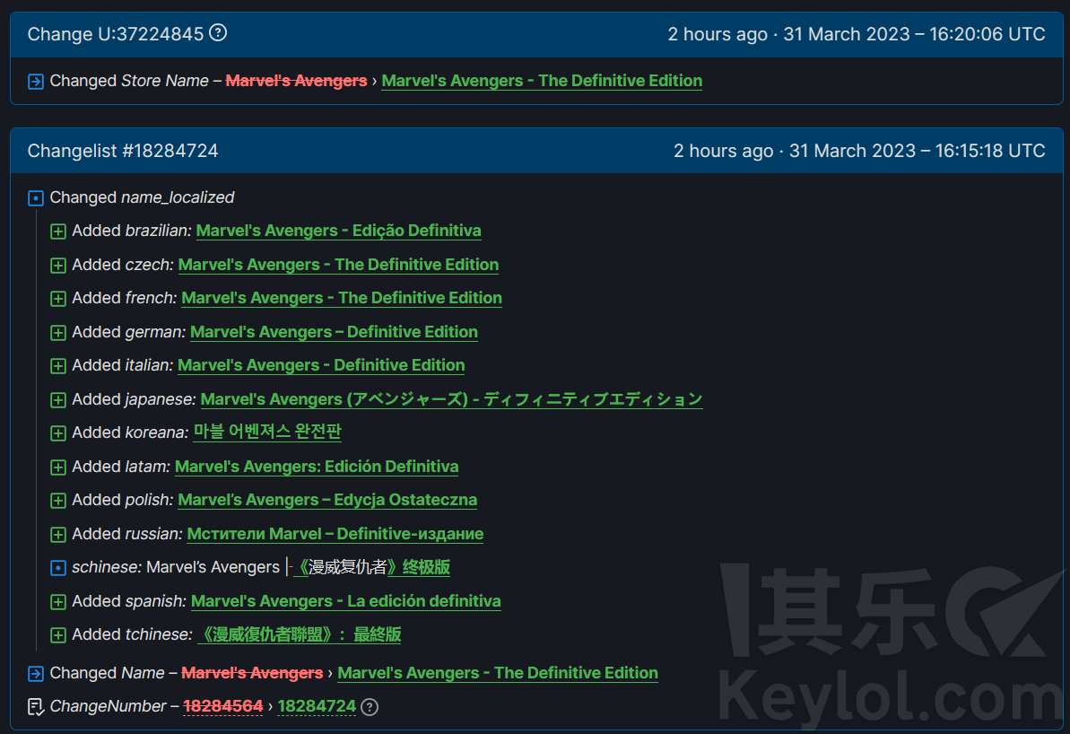1070x734 pixels.
Task: Click arrow icon beside Changed Store Name
Action: 36,82
